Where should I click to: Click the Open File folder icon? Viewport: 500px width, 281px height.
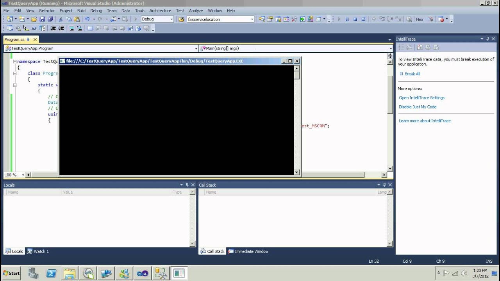point(34,19)
